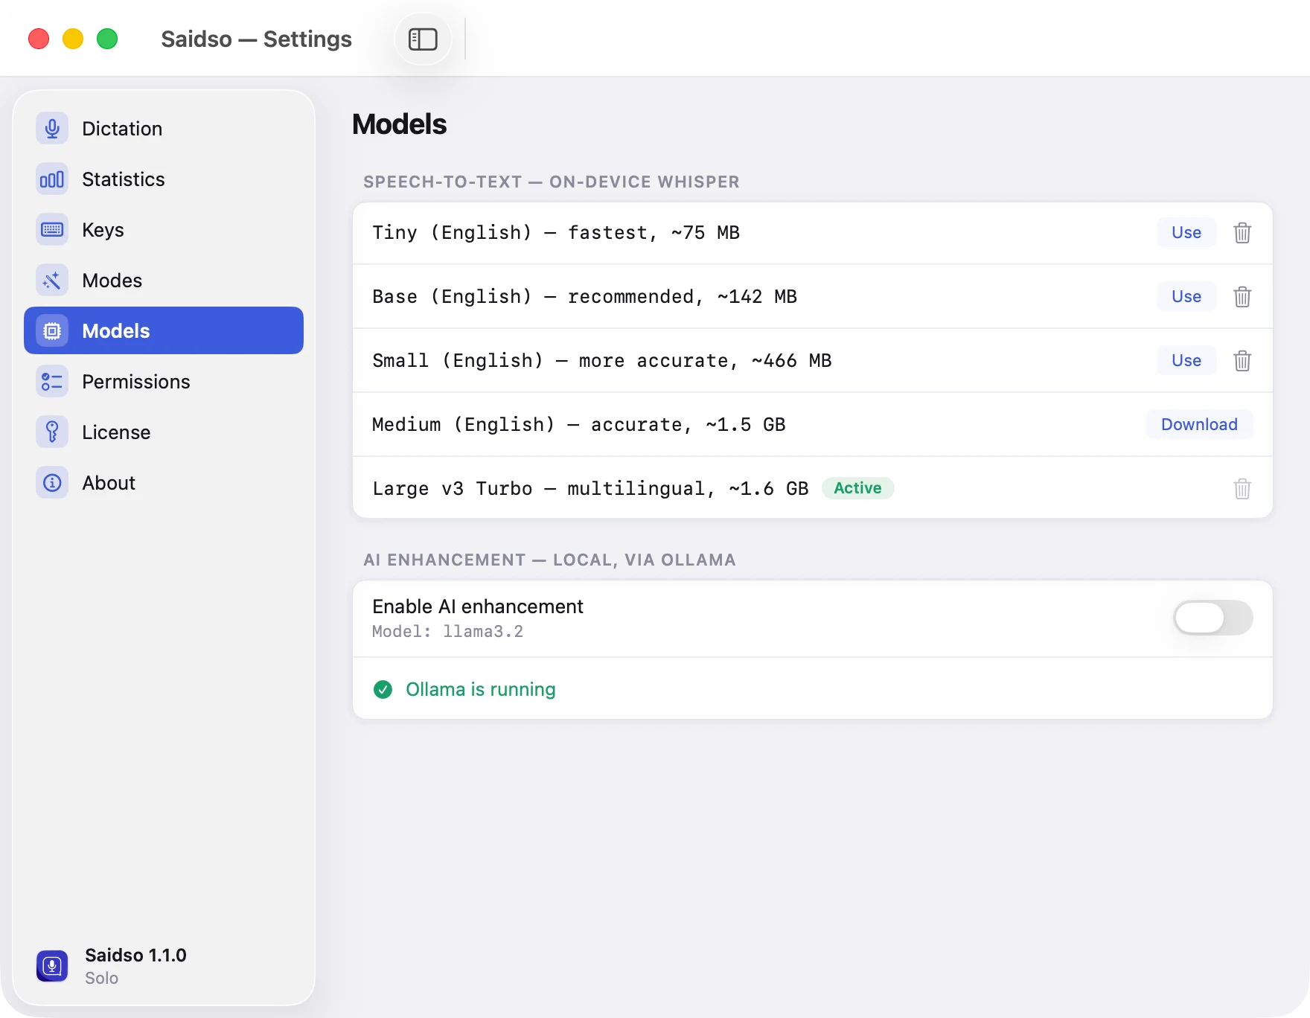The height and width of the screenshot is (1018, 1310).
Task: Delete the Small (English) model
Action: tap(1242, 361)
